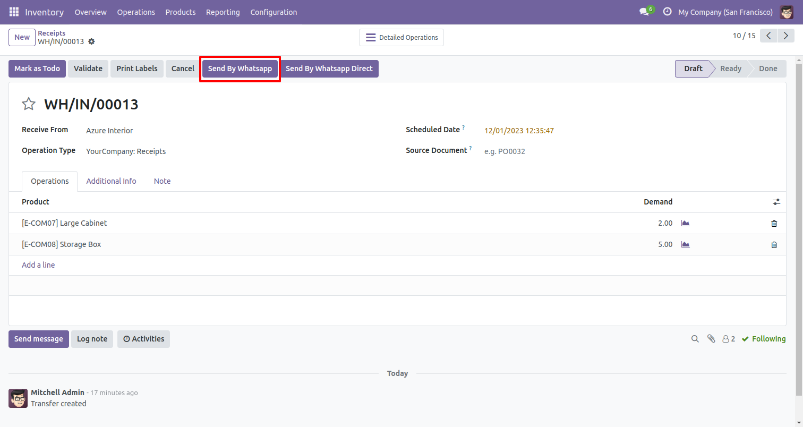803x427 pixels.
Task: Click Send By Whatsapp button
Action: click(240, 69)
